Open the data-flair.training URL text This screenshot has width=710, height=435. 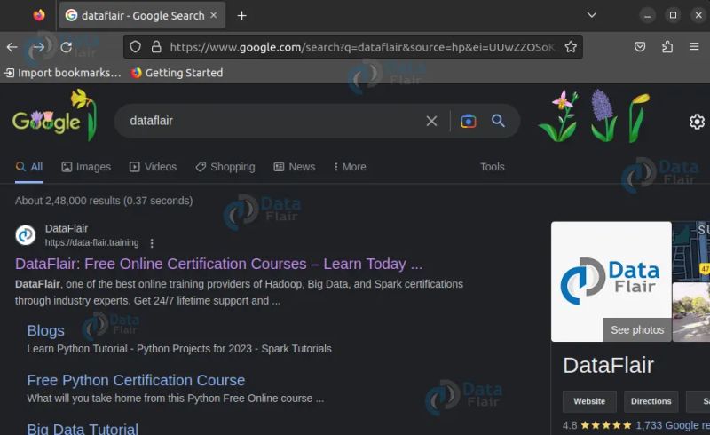tap(92, 242)
